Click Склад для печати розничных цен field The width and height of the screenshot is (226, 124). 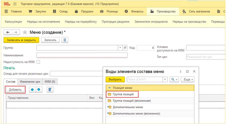[x=76, y=74]
